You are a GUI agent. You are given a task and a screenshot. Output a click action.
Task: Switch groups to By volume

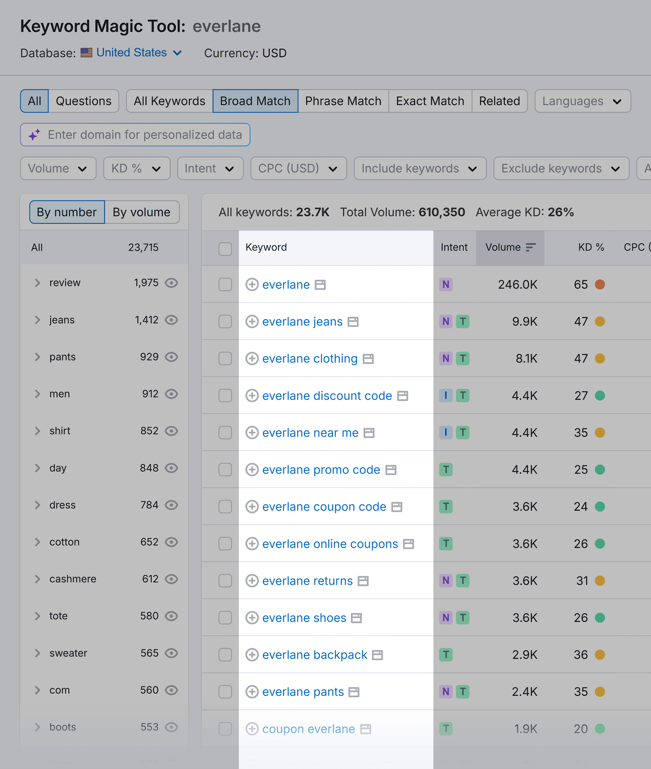(142, 212)
